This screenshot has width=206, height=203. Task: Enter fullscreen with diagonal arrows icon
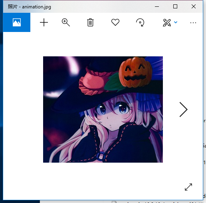coord(188,187)
